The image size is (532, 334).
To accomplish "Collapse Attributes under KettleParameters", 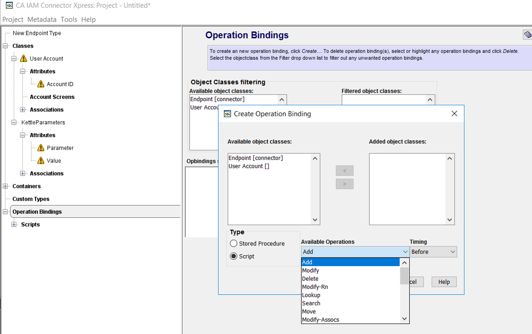I will pyautogui.click(x=22, y=135).
